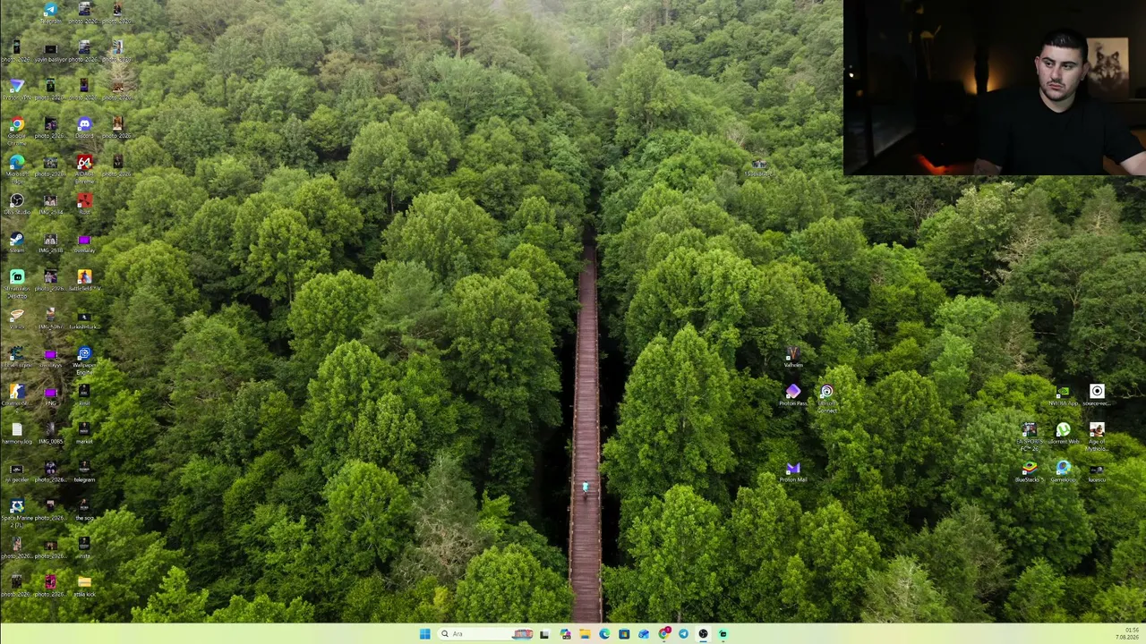The image size is (1146, 644).
Task: Select the the sog image file
Action: click(x=84, y=511)
